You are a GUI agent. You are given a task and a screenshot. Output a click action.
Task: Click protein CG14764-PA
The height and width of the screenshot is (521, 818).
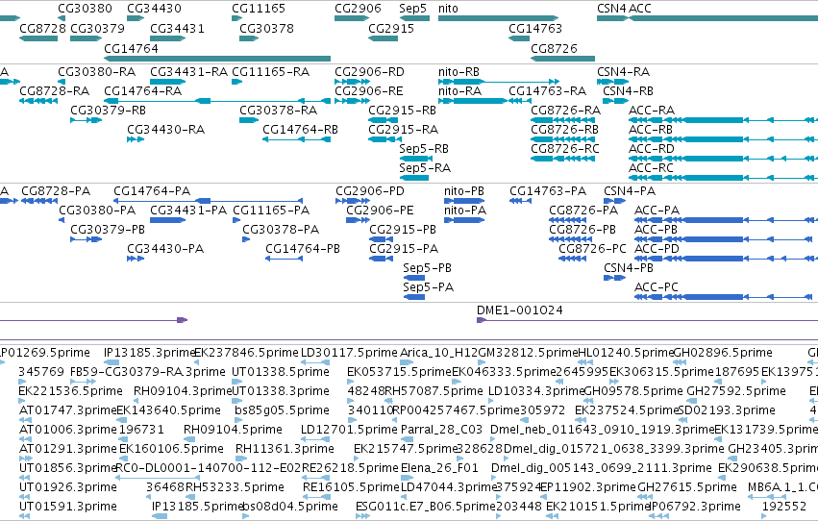click(209, 201)
